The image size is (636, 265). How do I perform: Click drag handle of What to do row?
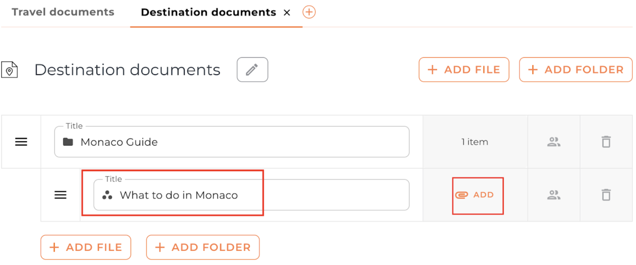[60, 195]
